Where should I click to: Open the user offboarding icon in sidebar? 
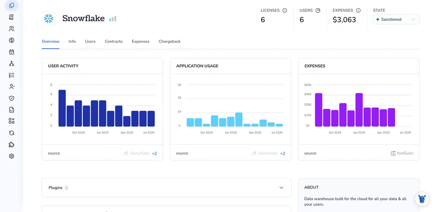click(x=11, y=87)
